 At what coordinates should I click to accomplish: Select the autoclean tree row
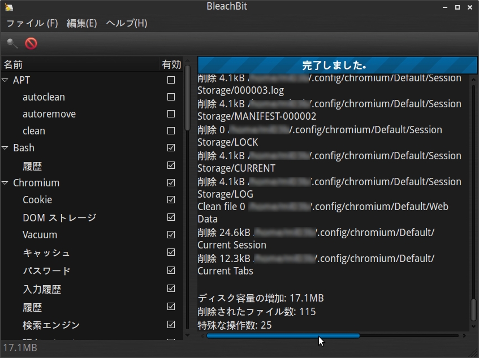point(92,97)
